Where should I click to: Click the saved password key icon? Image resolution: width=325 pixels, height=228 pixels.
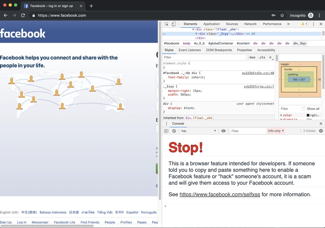click(273, 15)
